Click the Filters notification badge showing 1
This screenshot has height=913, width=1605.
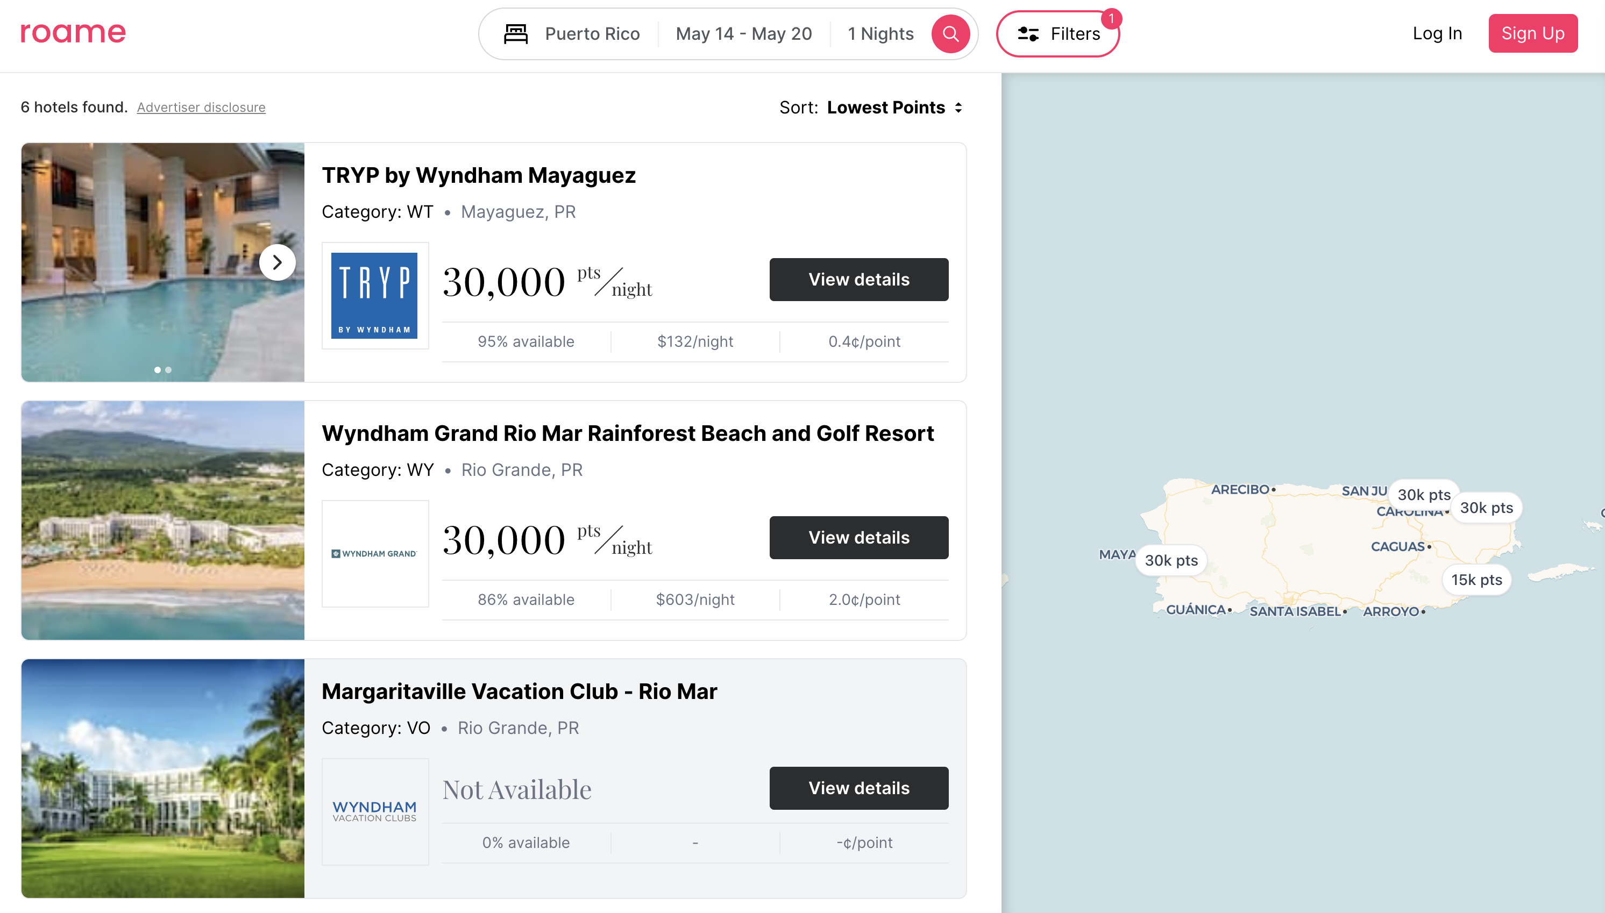(x=1111, y=19)
